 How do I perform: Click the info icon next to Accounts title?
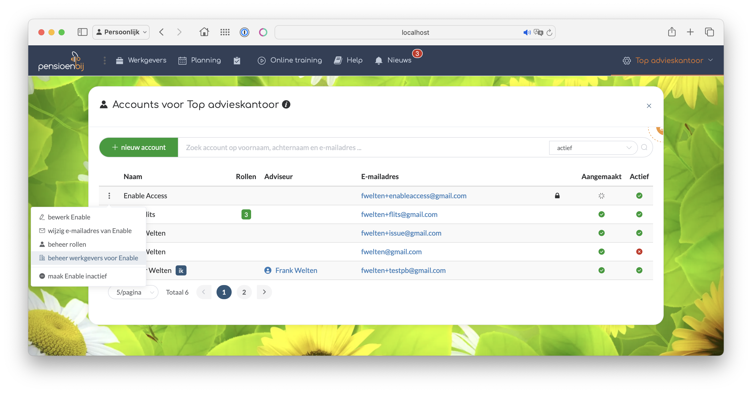(x=286, y=104)
